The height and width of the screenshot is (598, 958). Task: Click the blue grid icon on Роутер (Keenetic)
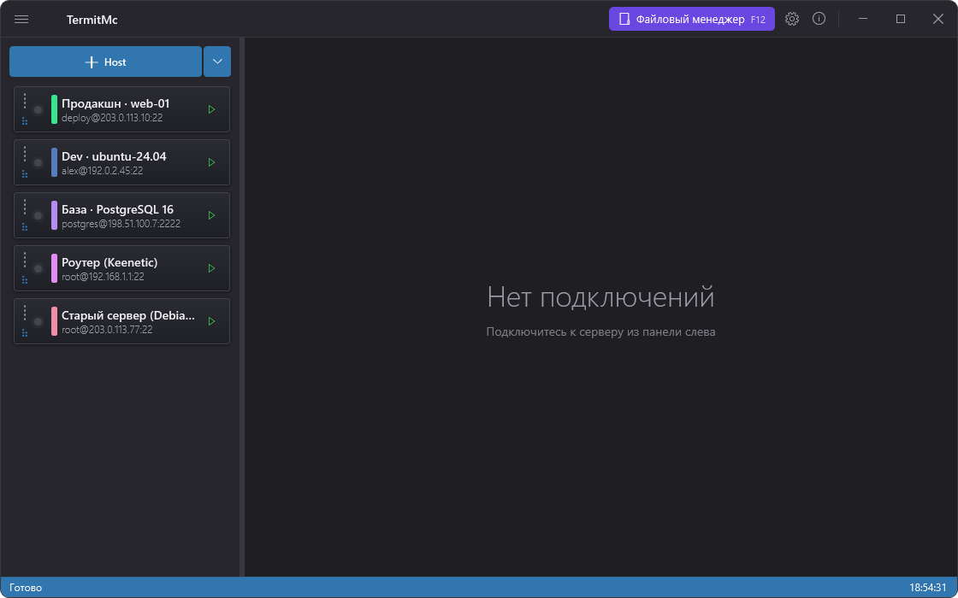(25, 280)
